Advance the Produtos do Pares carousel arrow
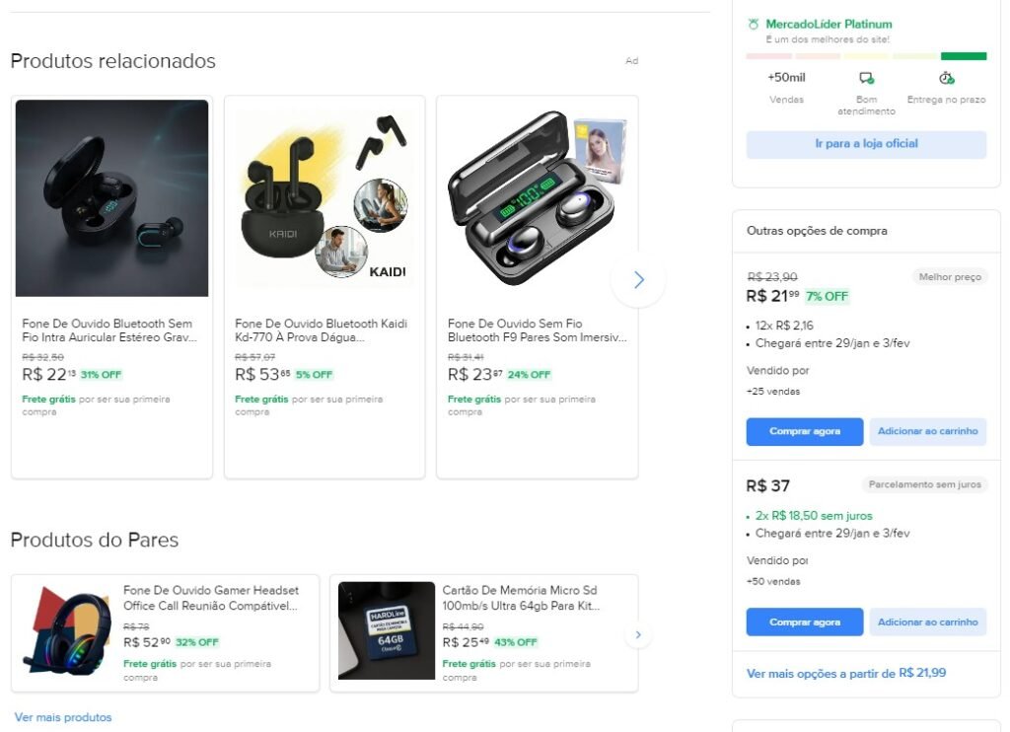 click(638, 634)
